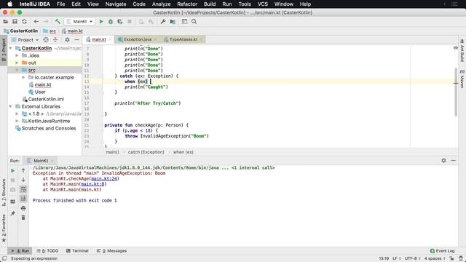Open the MainKt run configuration dropdown

coord(79,21)
